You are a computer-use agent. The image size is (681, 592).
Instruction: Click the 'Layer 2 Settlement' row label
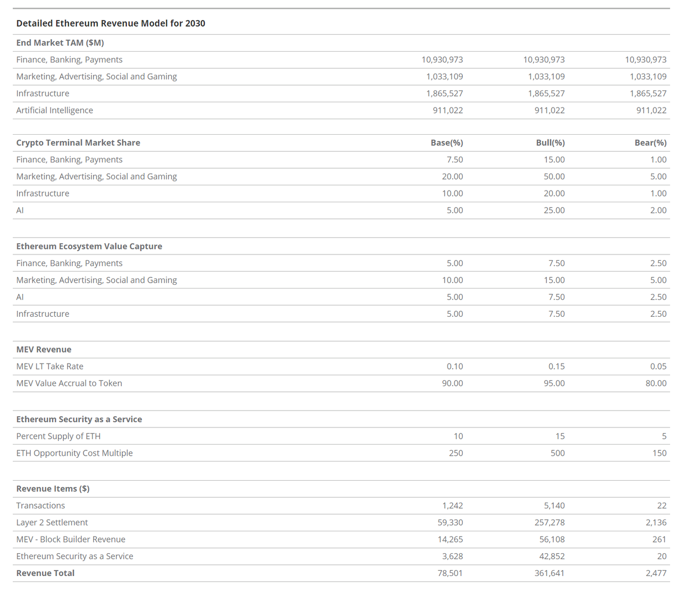52,523
